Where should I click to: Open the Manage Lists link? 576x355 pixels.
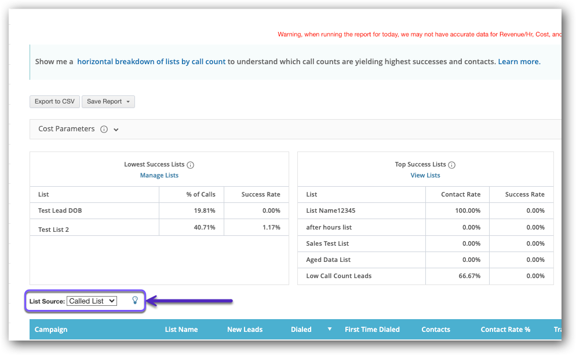159,175
